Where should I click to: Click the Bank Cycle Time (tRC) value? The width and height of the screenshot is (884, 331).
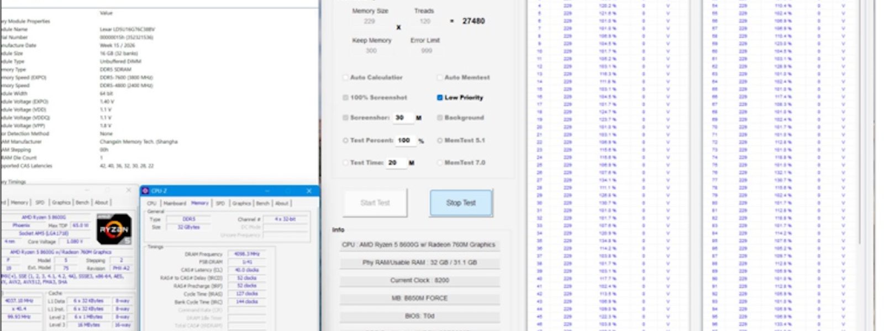coord(247,302)
